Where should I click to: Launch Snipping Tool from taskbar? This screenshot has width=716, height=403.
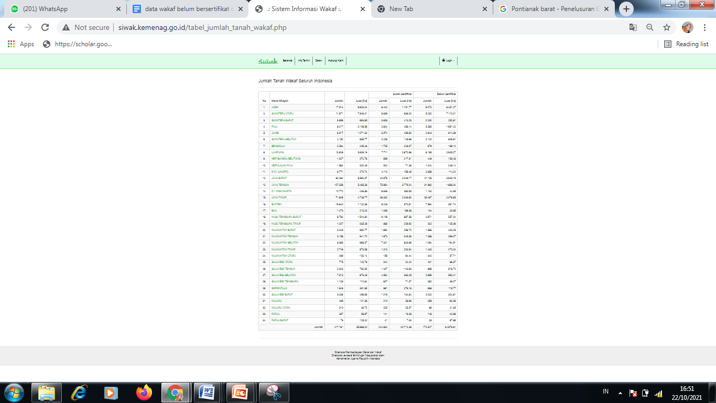click(273, 392)
